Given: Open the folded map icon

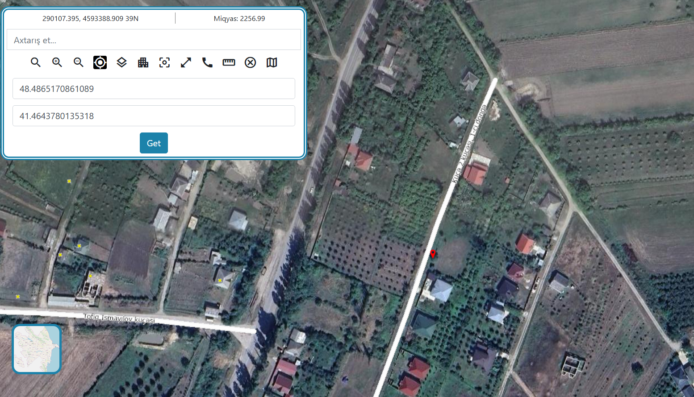Looking at the screenshot, I should 272,62.
